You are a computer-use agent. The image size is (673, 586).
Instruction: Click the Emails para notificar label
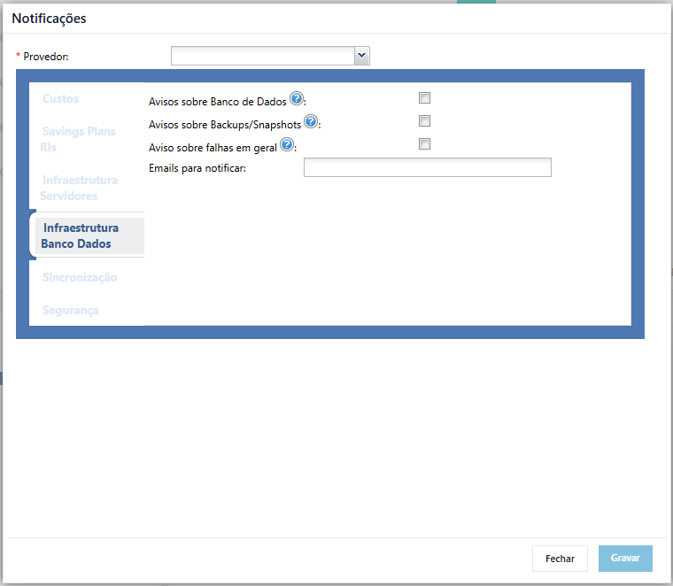coord(197,168)
